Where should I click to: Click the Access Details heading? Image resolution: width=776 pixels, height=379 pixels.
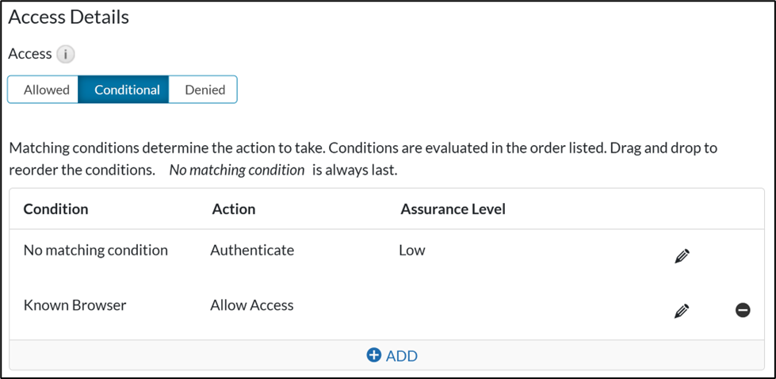pos(68,17)
